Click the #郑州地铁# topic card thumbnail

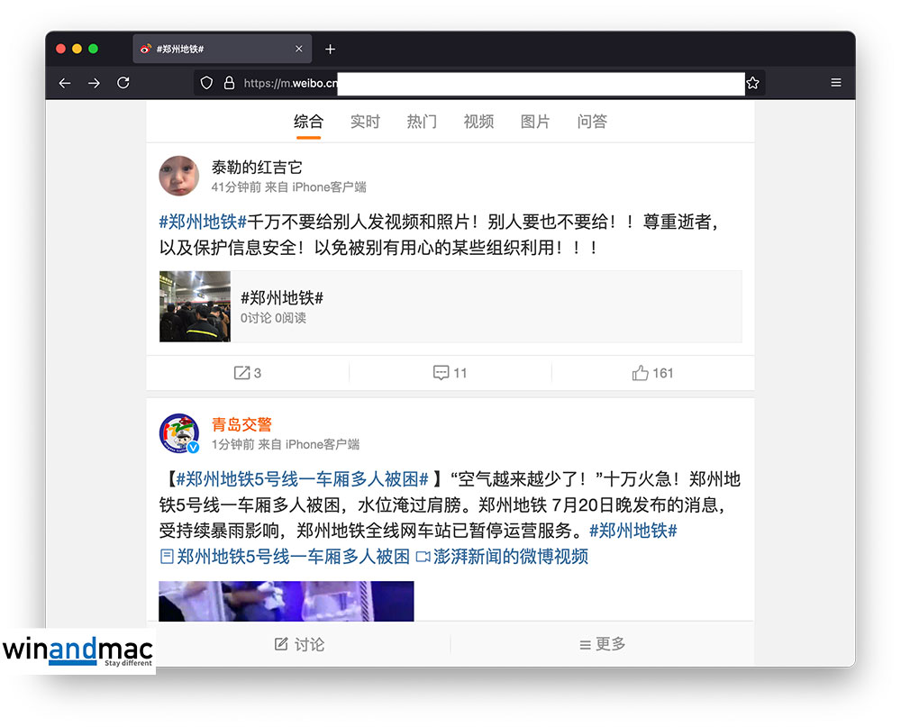(196, 306)
